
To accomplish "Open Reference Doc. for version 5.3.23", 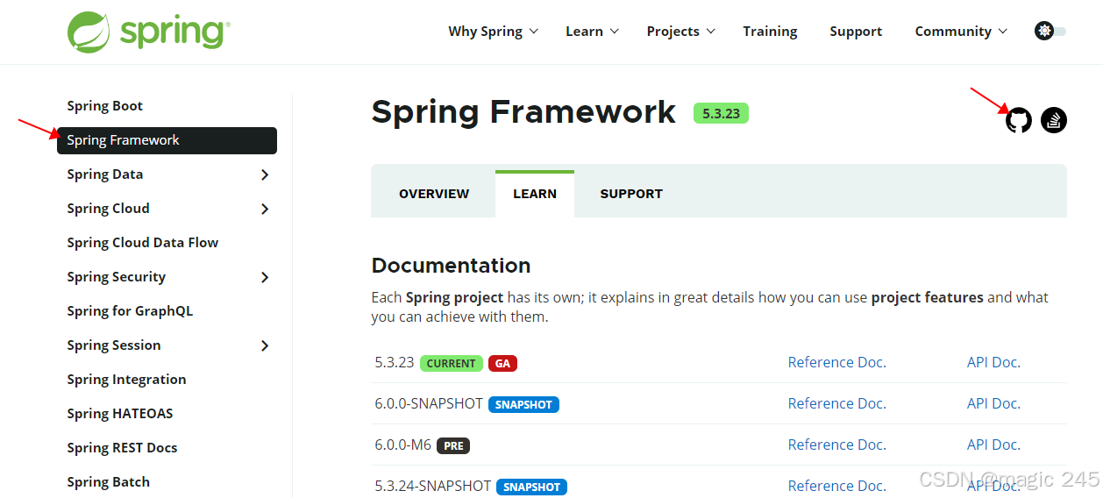I will [836, 362].
